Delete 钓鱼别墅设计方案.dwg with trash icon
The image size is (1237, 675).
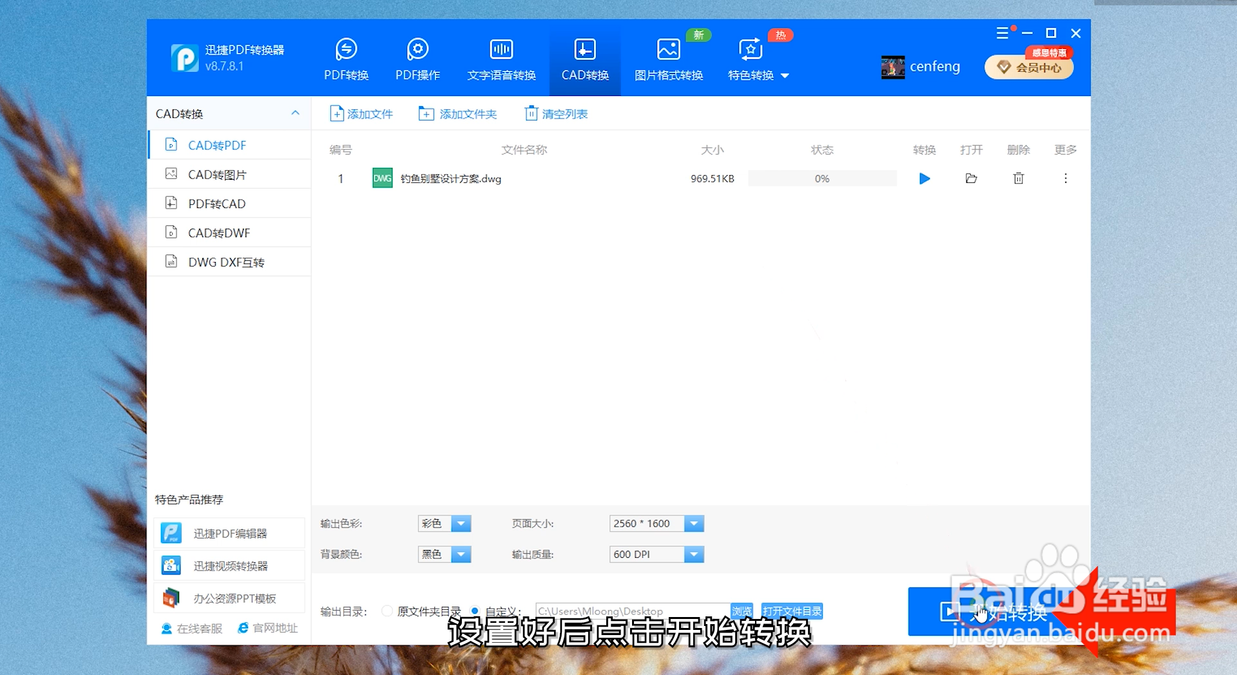coord(1019,178)
